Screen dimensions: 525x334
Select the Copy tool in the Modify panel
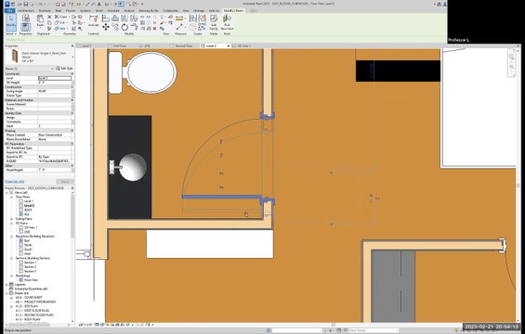pyautogui.click(x=115, y=27)
